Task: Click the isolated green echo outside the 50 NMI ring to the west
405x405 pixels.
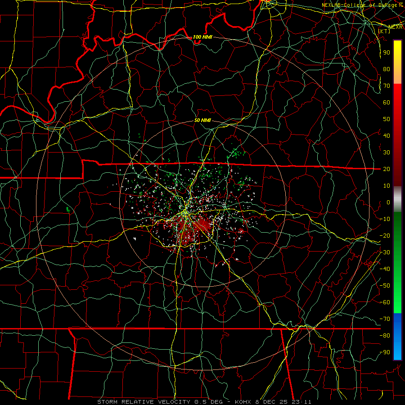Action: tap(68, 209)
